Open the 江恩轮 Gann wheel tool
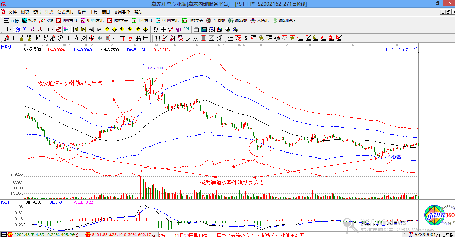 click(x=215, y=21)
